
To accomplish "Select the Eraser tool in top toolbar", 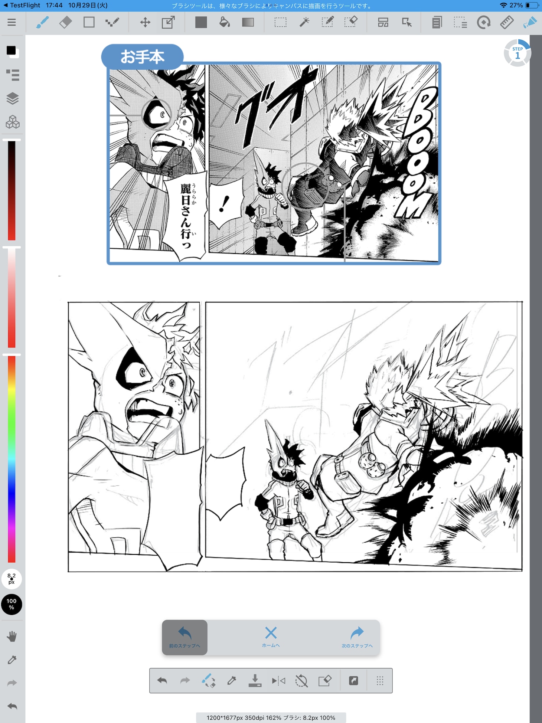I will 66,22.
